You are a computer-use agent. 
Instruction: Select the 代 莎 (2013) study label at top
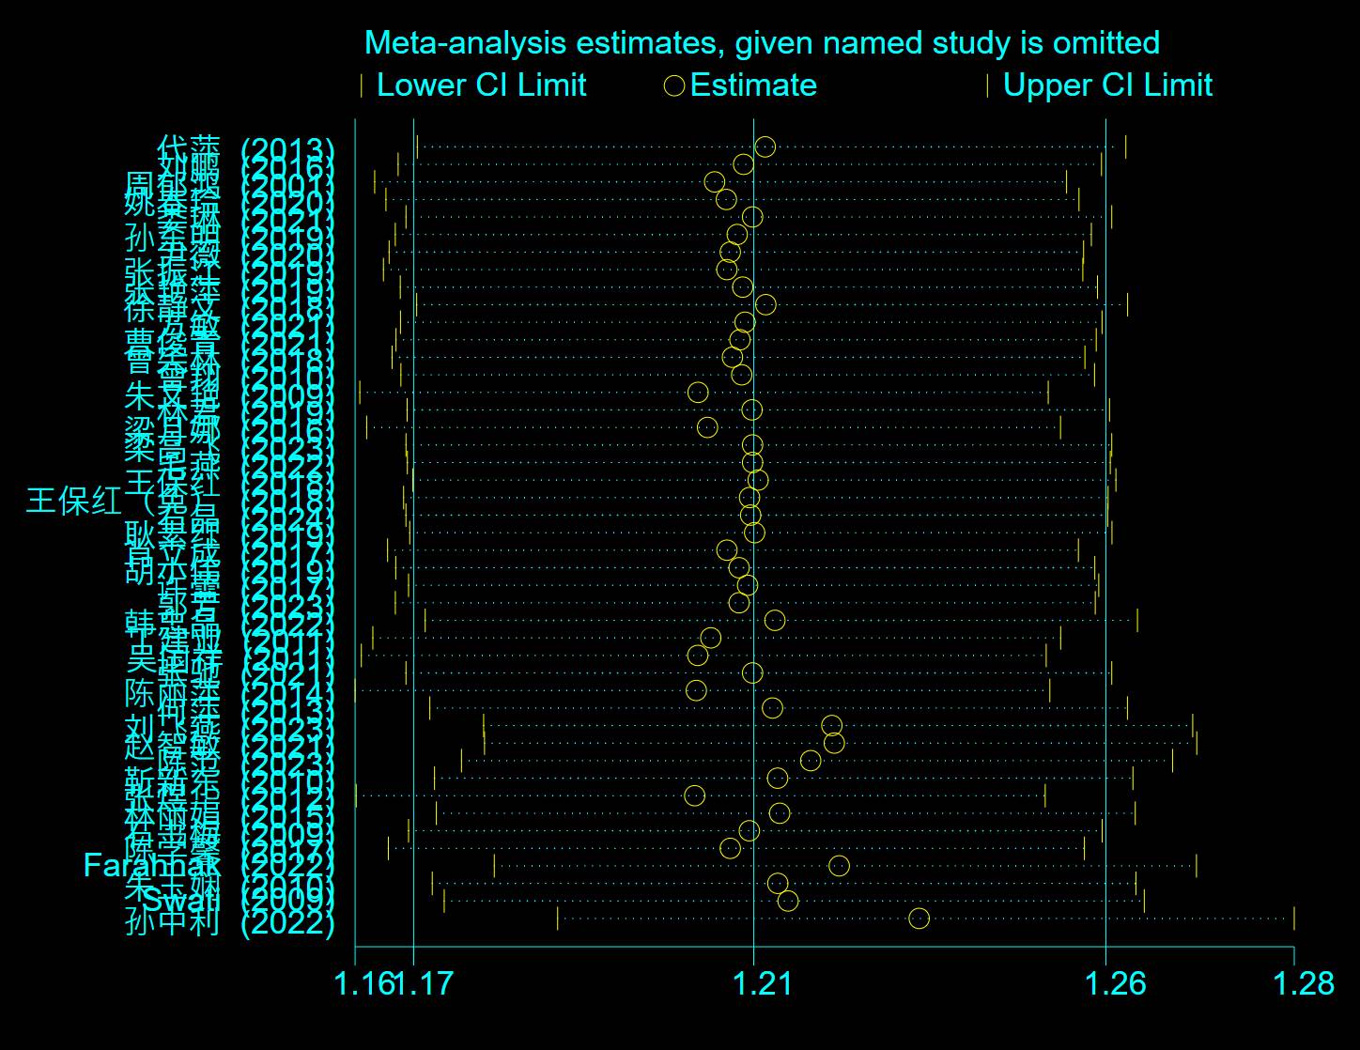click(x=244, y=148)
